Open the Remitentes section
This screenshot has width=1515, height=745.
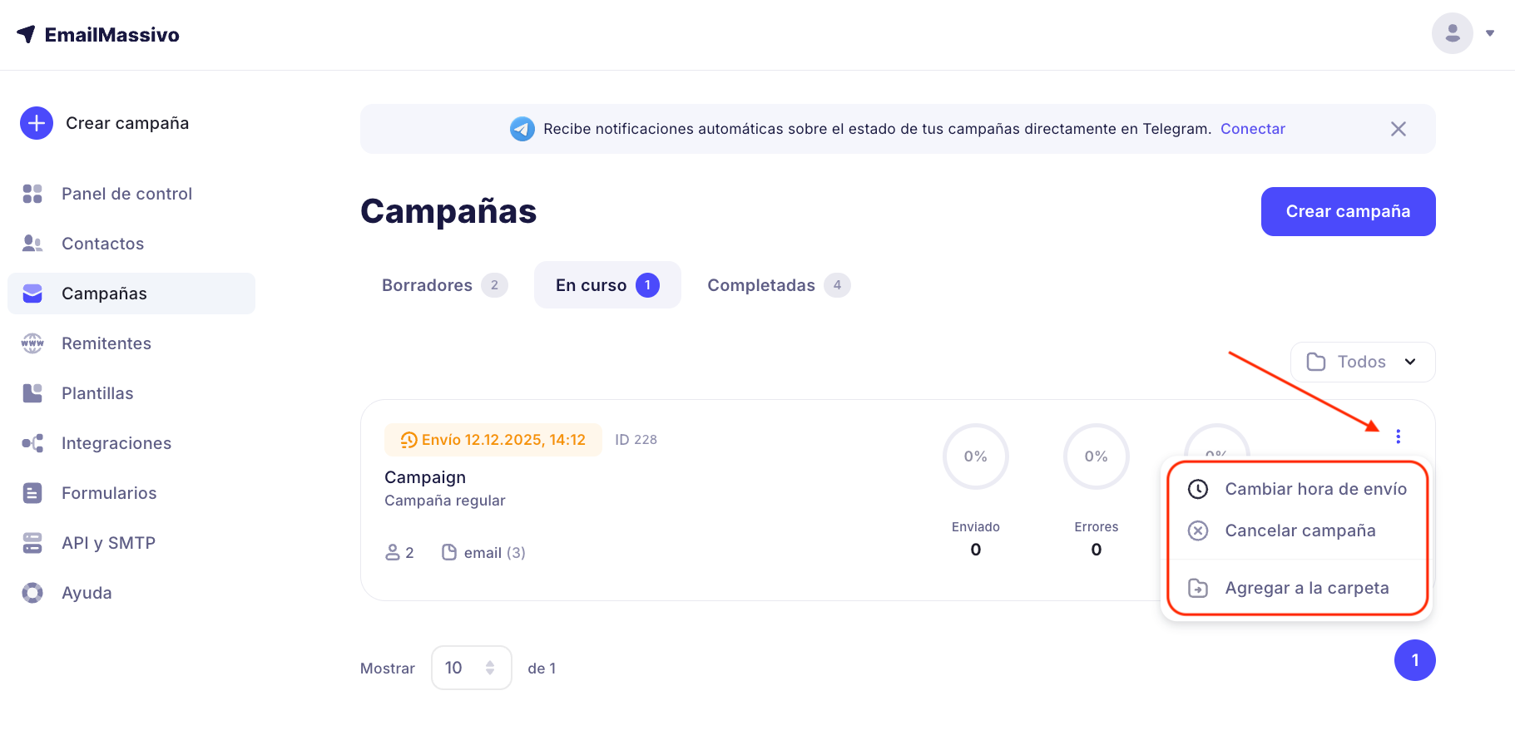(x=106, y=343)
